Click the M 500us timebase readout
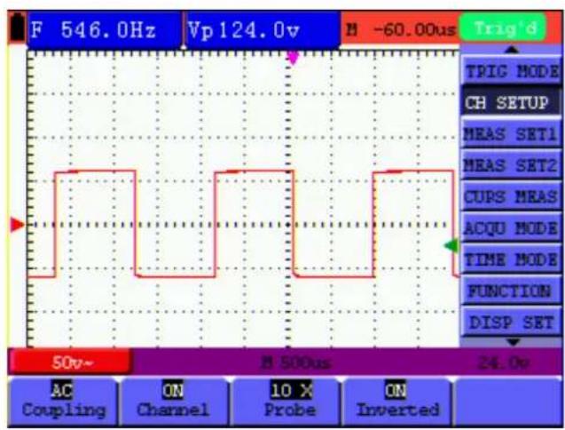Screen dimensions: 565x430 [295, 362]
